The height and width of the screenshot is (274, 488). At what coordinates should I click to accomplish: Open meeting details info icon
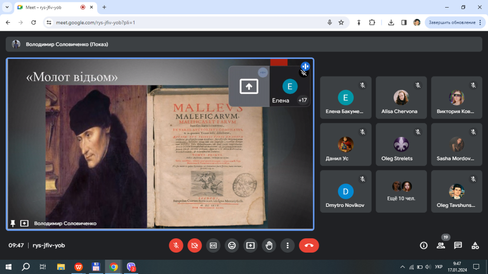(424, 245)
